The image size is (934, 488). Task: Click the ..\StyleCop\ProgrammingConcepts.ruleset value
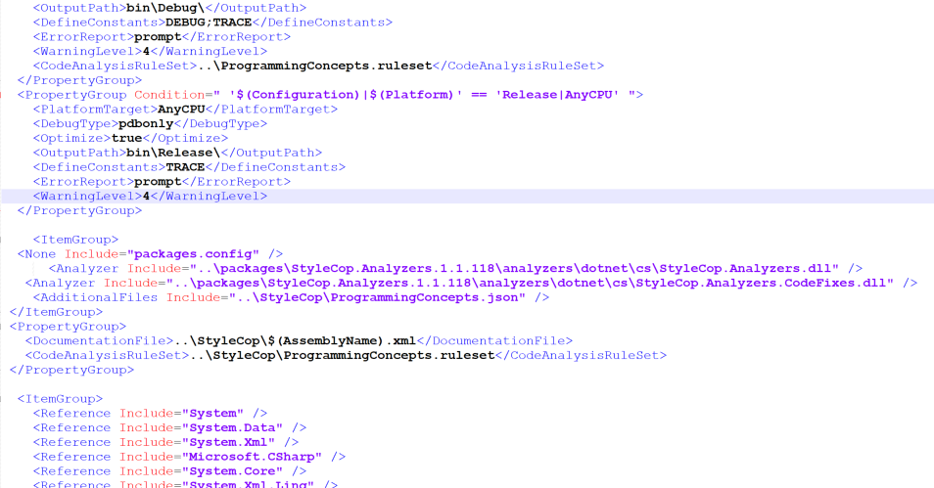[342, 355]
